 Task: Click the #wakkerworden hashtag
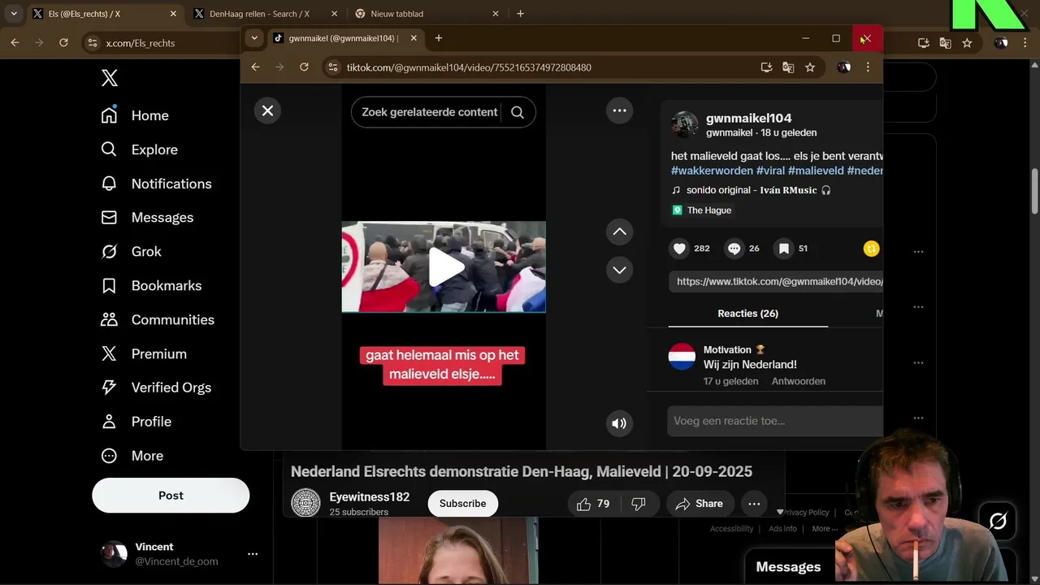coord(712,171)
